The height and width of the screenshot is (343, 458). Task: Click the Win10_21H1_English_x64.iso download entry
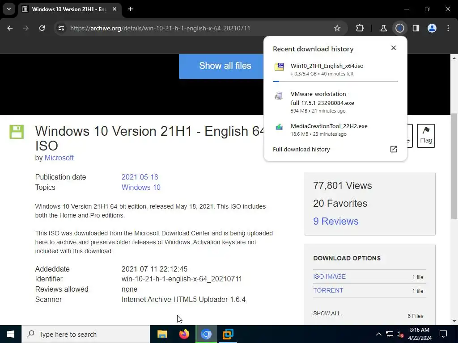click(335, 70)
